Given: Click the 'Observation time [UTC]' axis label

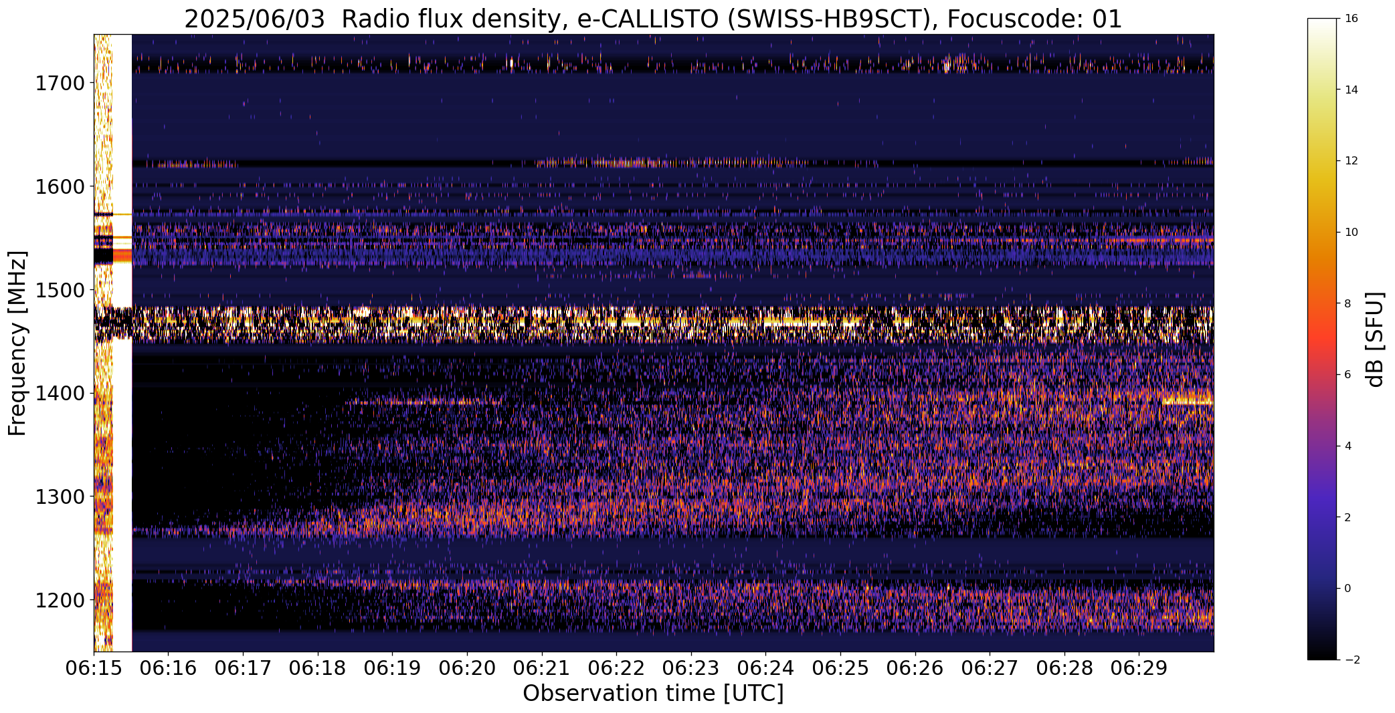Looking at the screenshot, I should [653, 694].
